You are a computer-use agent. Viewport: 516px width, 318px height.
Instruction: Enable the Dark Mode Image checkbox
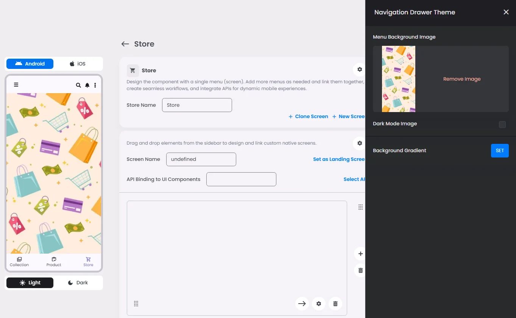pyautogui.click(x=502, y=125)
